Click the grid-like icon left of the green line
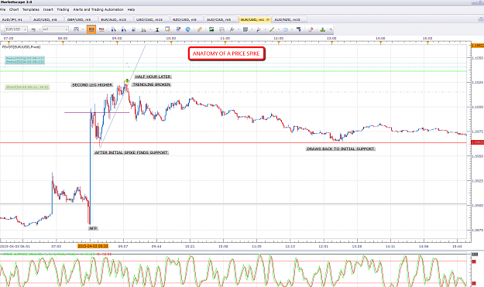This screenshot has height=287, width=484. pyautogui.click(x=245, y=29)
